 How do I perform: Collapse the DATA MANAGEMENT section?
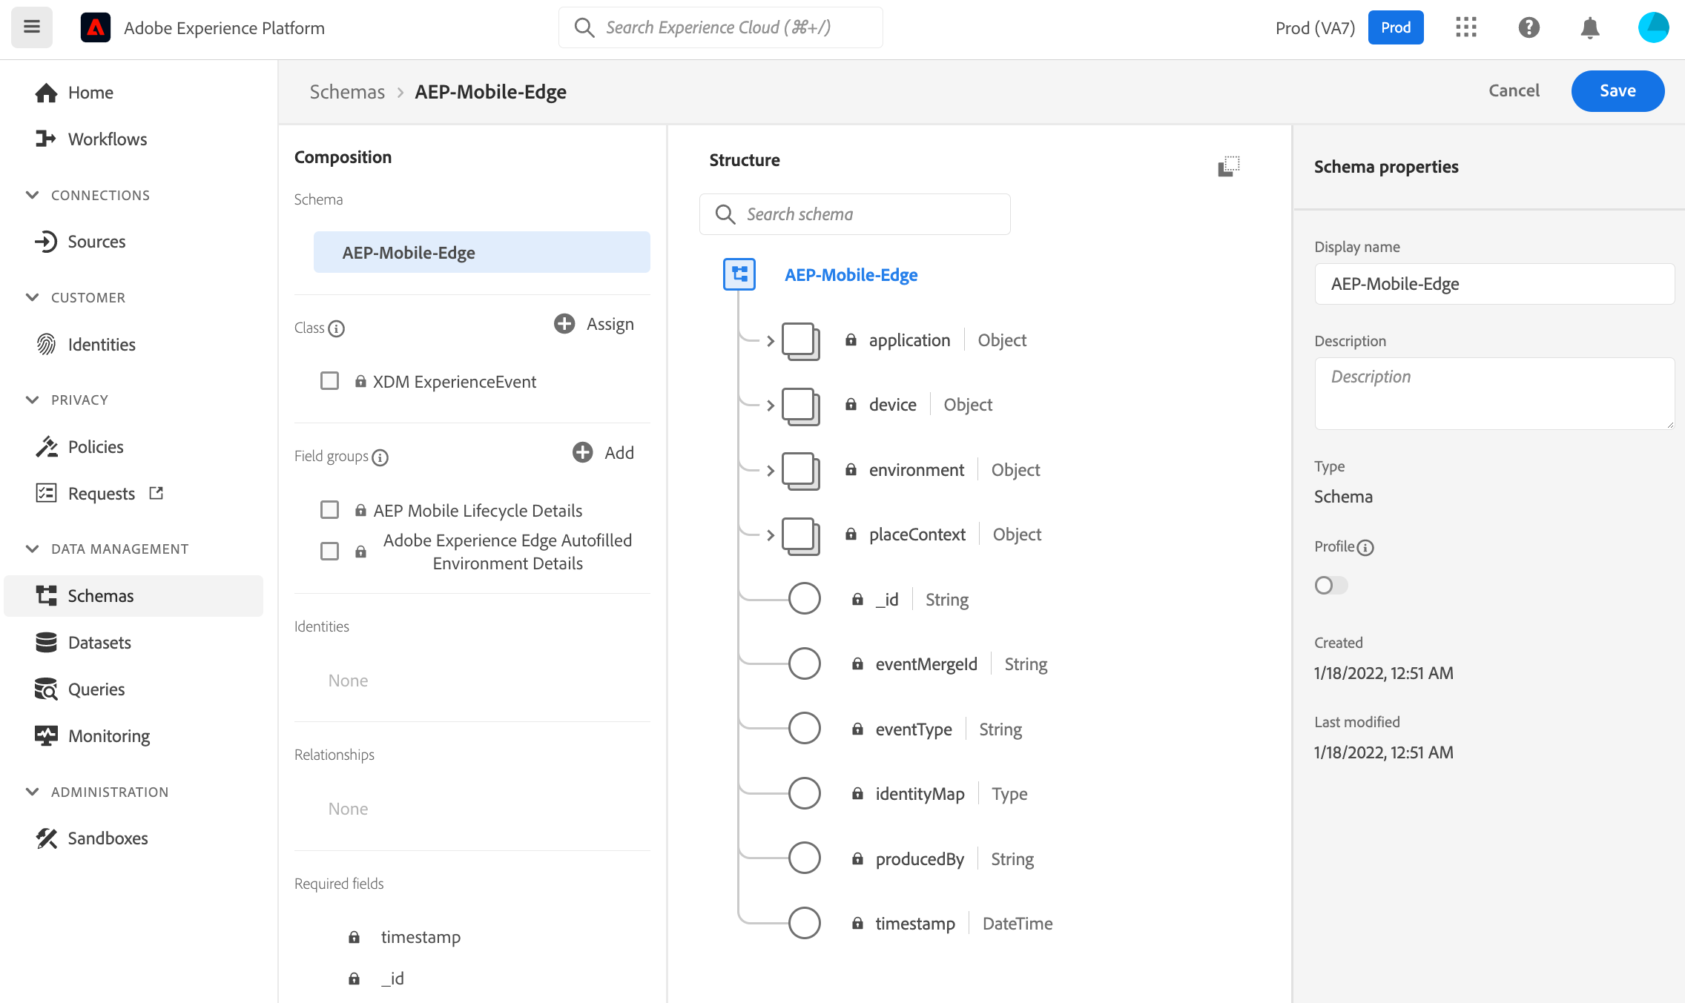33,549
